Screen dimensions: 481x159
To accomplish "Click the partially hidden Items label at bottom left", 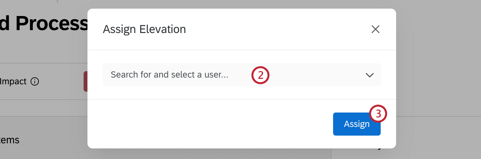I will (x=10, y=140).
